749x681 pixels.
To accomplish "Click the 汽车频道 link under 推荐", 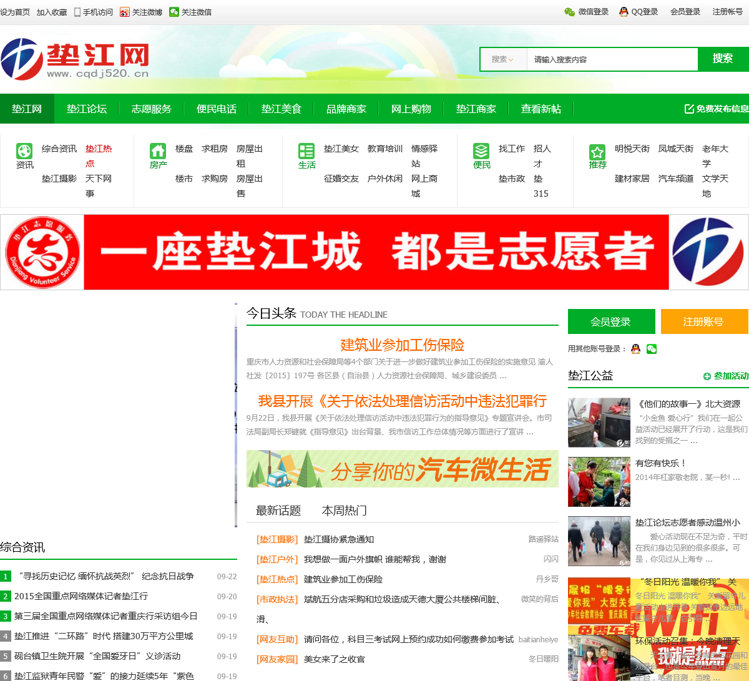I will [676, 179].
